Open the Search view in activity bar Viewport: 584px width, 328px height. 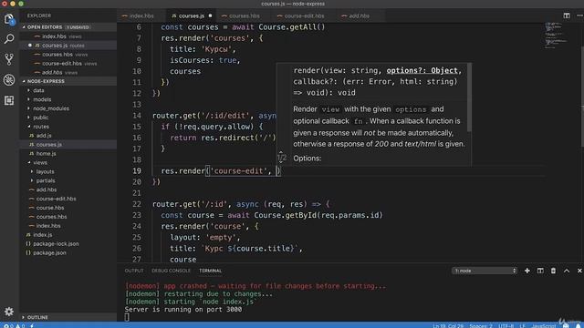point(9,38)
